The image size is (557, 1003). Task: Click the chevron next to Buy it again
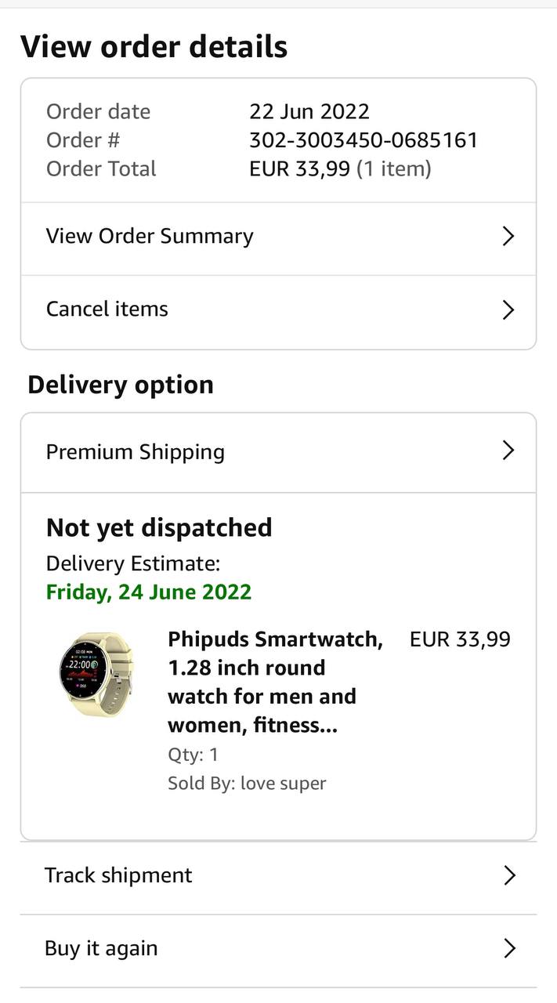(509, 949)
